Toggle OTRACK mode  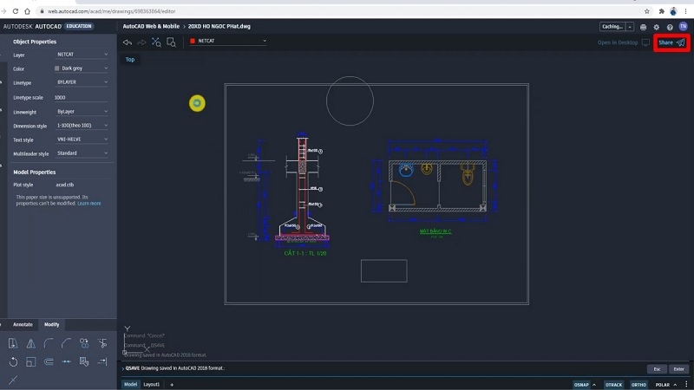tap(613, 385)
